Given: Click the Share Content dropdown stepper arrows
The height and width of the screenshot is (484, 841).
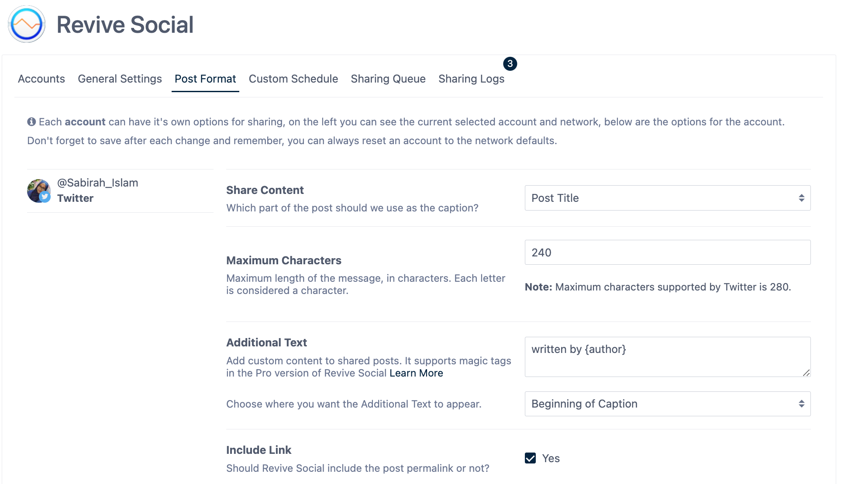Looking at the screenshot, I should [802, 197].
